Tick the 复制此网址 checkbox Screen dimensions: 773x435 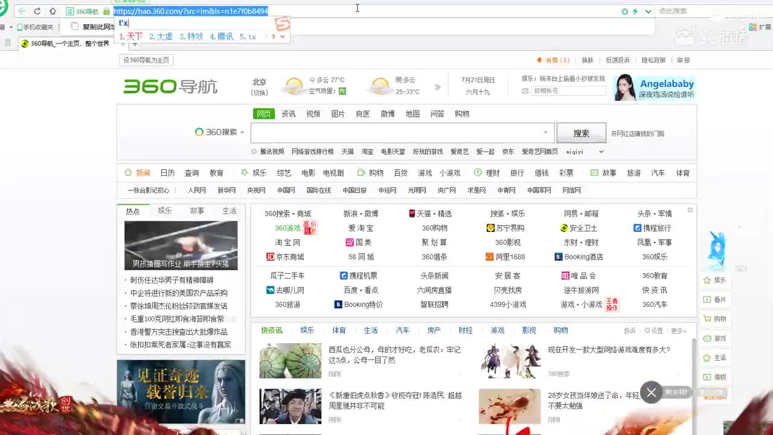click(x=75, y=27)
